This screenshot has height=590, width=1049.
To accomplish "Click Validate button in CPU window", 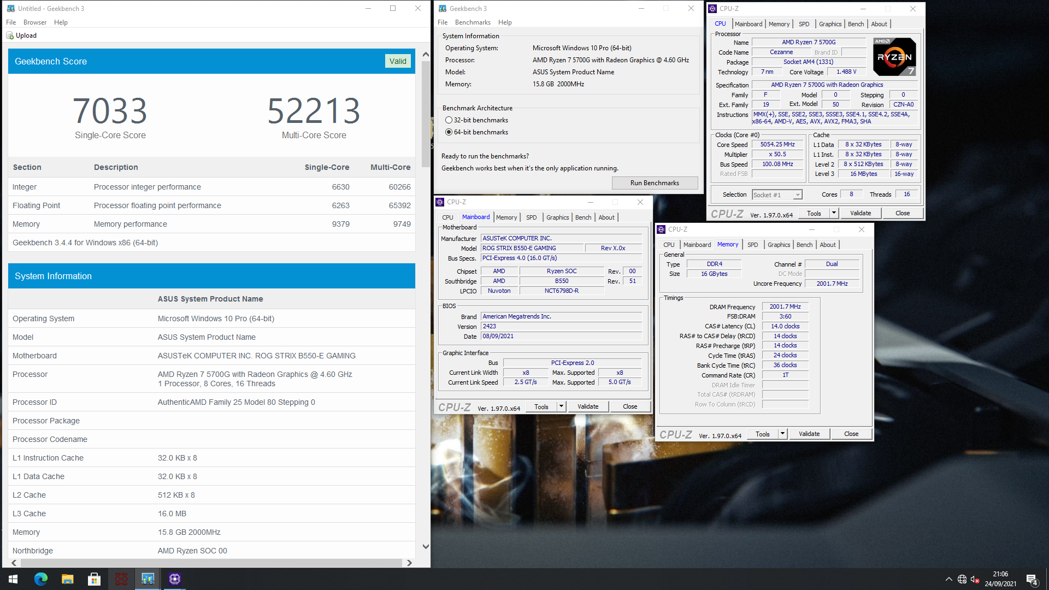I will click(x=861, y=213).
